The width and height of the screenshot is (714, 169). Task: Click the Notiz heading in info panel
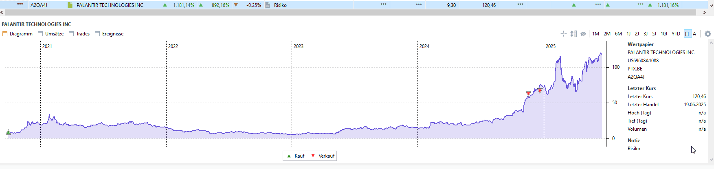point(634,140)
